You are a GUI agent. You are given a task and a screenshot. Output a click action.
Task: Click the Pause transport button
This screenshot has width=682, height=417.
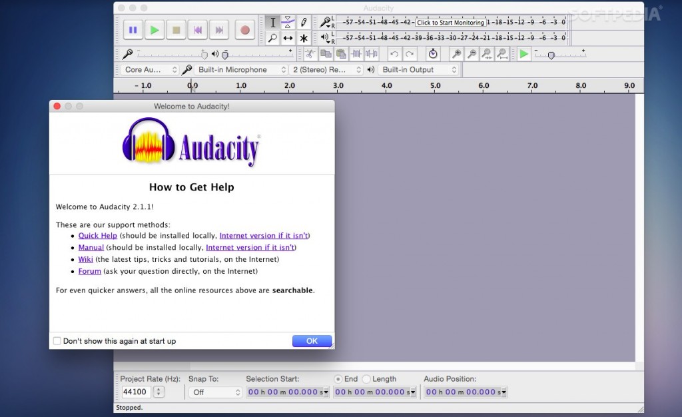(x=133, y=30)
